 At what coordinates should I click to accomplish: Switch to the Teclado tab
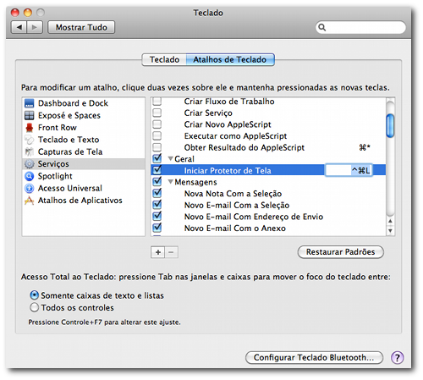click(164, 60)
